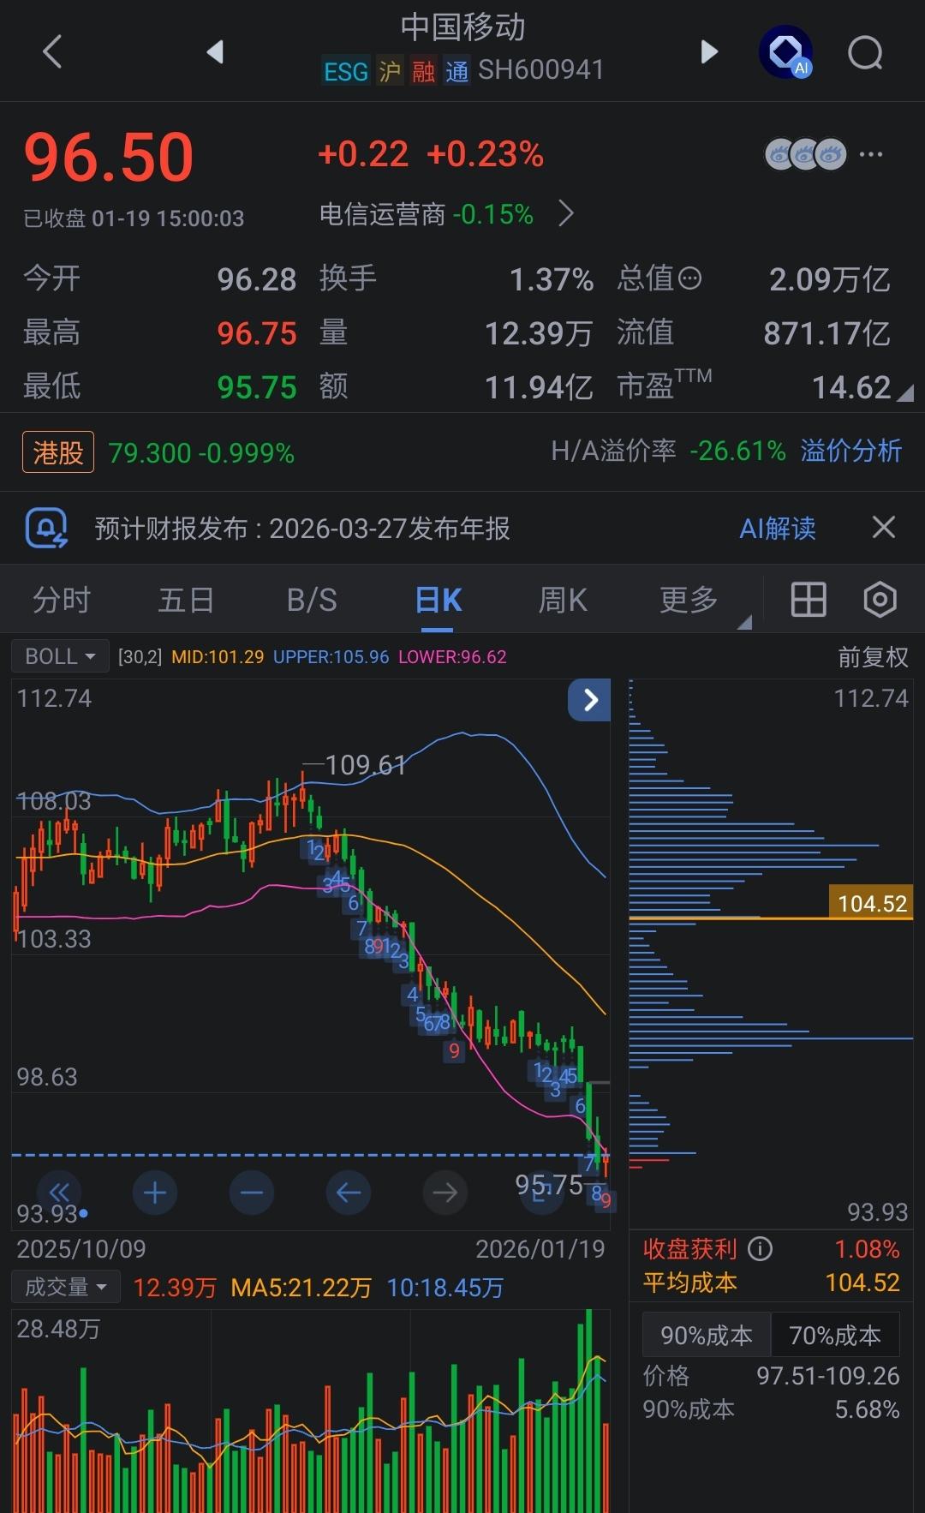Tap UPPER:105.96 value
Screen dimensions: 925x1513
[x=331, y=657]
